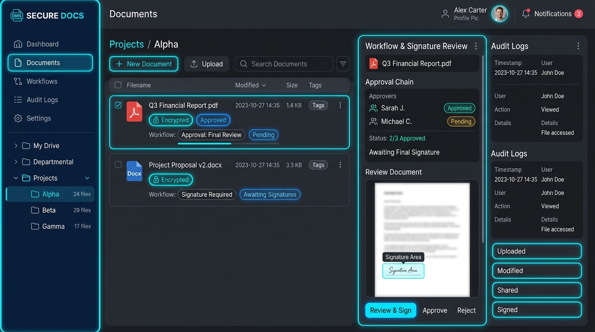Select the Beta project folder
Screen dimensions: 595x332
tap(50, 210)
